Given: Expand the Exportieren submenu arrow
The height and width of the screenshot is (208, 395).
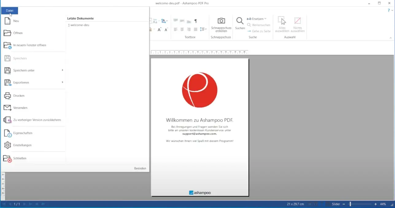Looking at the screenshot, I should [62, 82].
